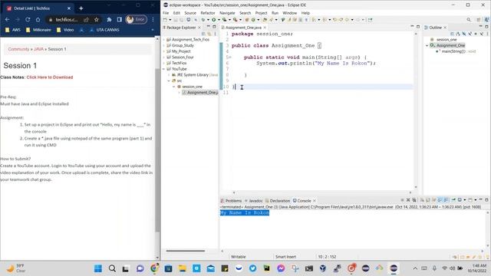The image size is (491, 276).
Task: Open the UTA CANVAS bookmark
Action: (104, 30)
